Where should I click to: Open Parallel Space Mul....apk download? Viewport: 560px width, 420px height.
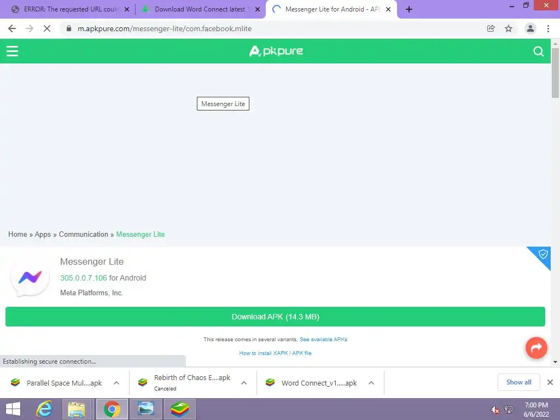click(x=64, y=383)
